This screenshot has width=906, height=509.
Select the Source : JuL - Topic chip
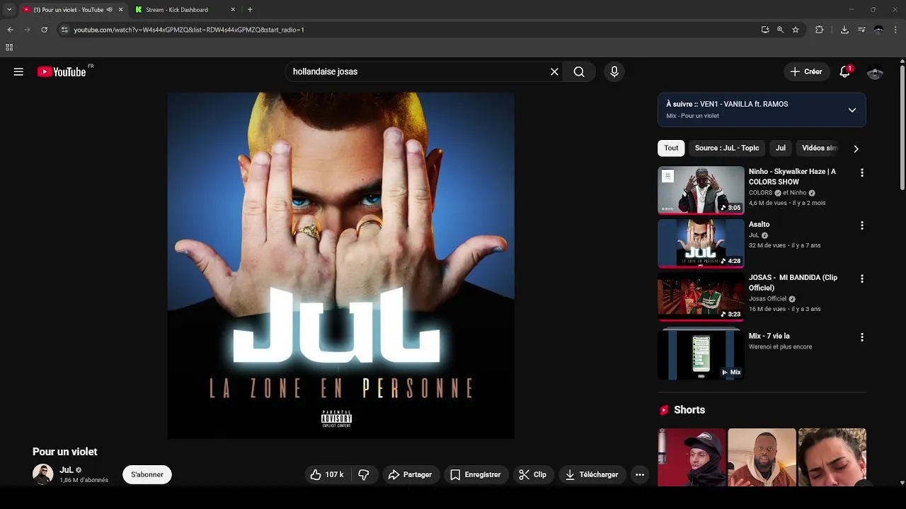[x=726, y=148]
